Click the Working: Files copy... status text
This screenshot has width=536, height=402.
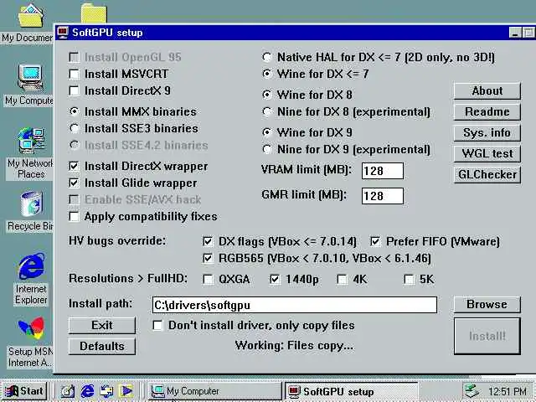click(x=294, y=346)
